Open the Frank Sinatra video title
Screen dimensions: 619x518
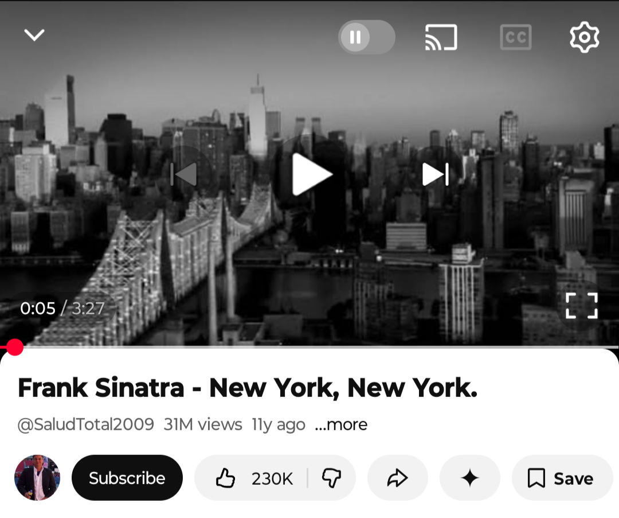pos(248,388)
